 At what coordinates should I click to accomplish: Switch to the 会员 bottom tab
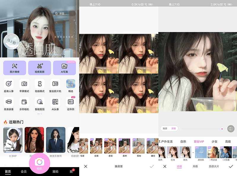[x=24, y=172]
